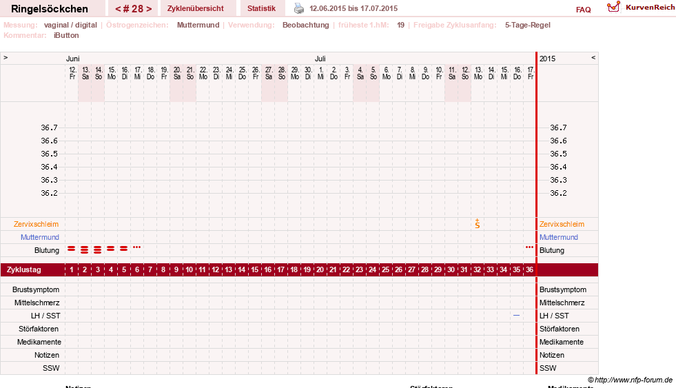This screenshot has height=388, width=676.
Task: Click the Juli month label
Action: pyautogui.click(x=320, y=59)
